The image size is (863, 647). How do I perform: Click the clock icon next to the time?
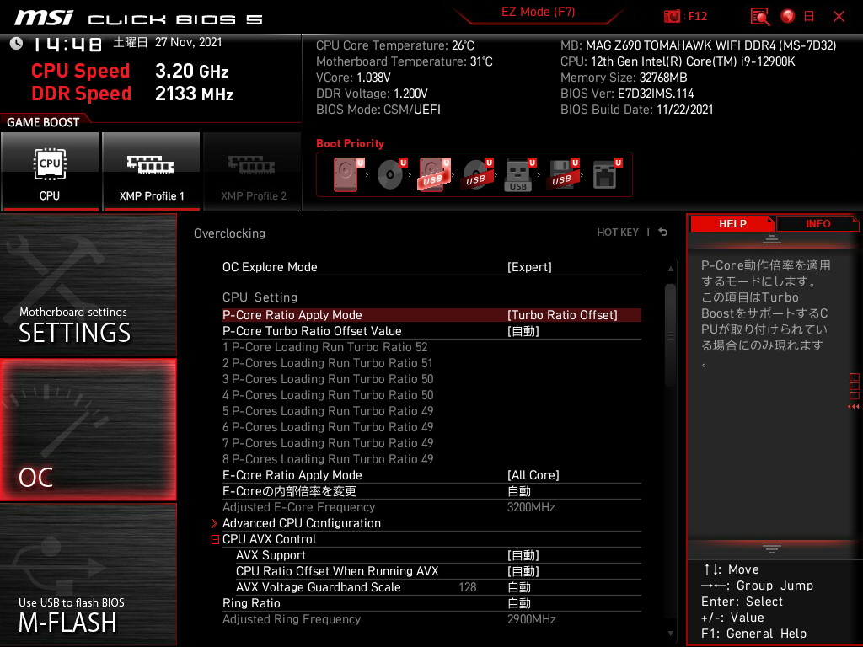(16, 44)
